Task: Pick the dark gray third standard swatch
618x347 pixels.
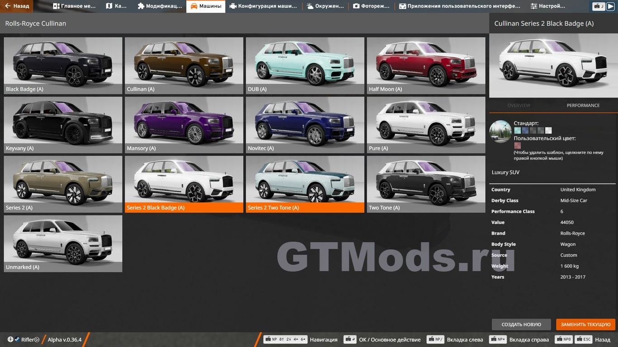Action: pyautogui.click(x=533, y=131)
